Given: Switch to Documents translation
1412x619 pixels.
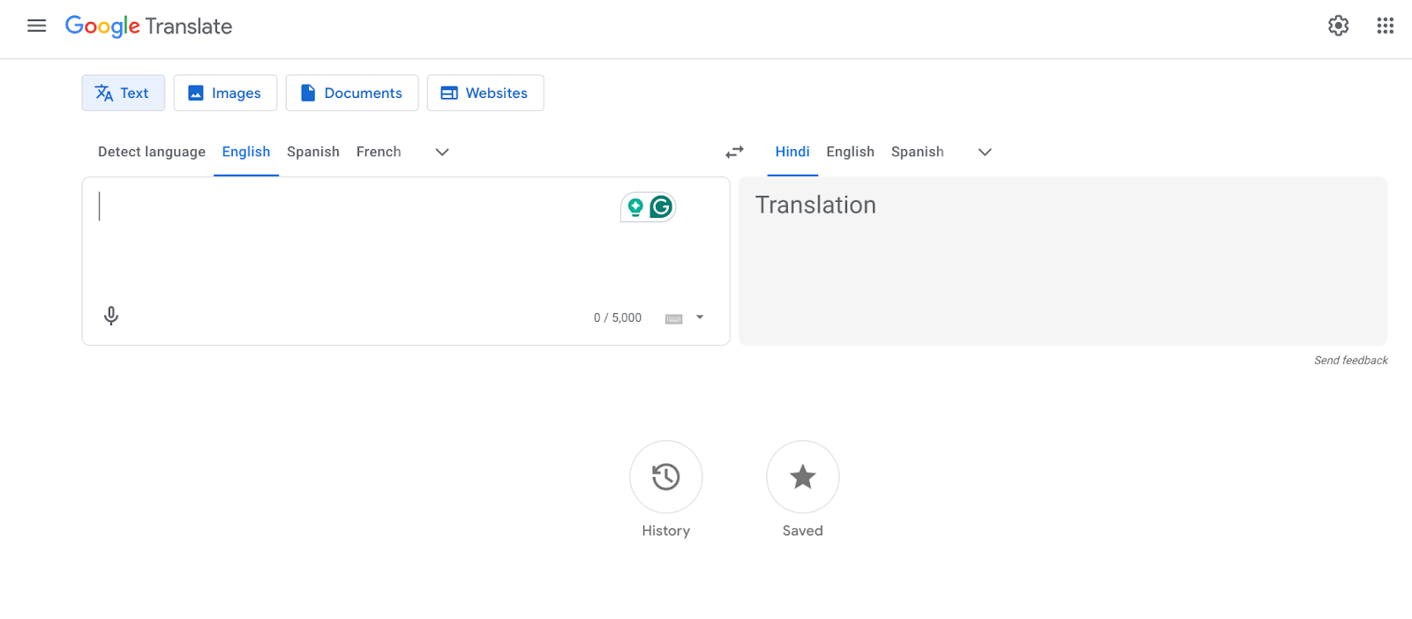Looking at the screenshot, I should coord(352,93).
